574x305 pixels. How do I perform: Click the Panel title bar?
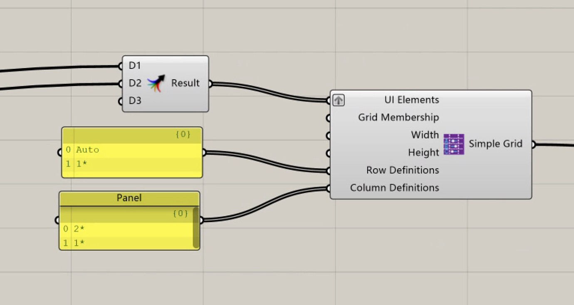(129, 198)
